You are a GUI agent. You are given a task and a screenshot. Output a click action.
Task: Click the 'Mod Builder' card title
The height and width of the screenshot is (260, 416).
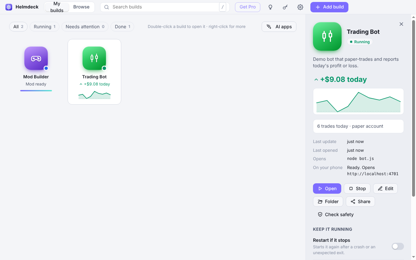pos(36,77)
